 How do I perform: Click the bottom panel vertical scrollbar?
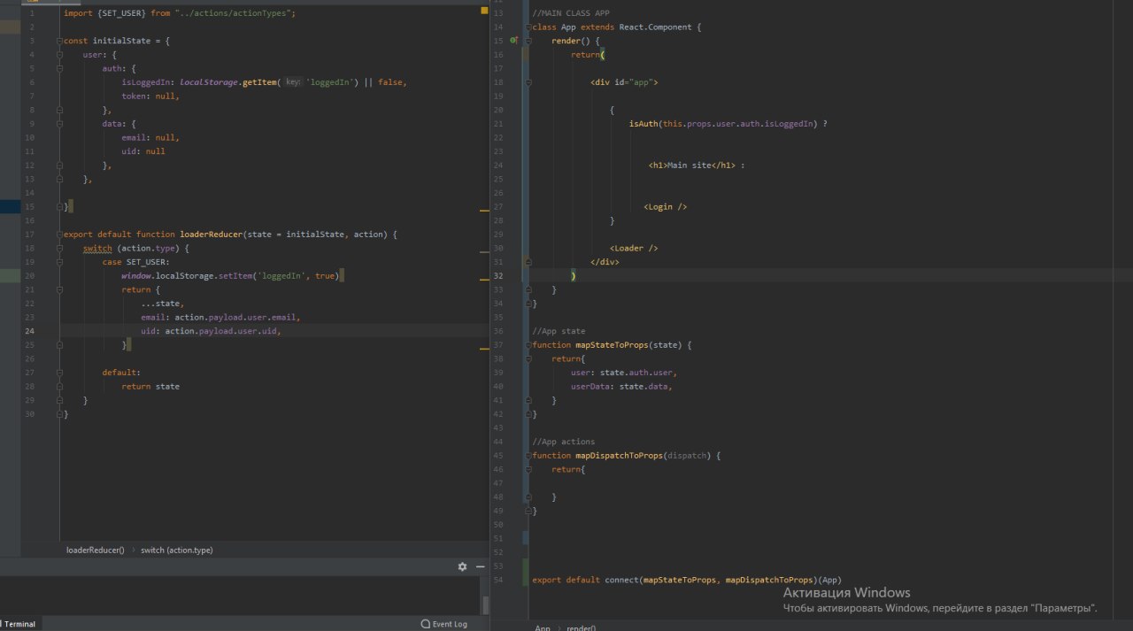(485, 604)
